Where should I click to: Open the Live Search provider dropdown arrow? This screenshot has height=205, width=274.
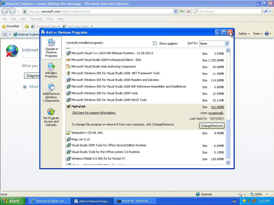[271, 11]
